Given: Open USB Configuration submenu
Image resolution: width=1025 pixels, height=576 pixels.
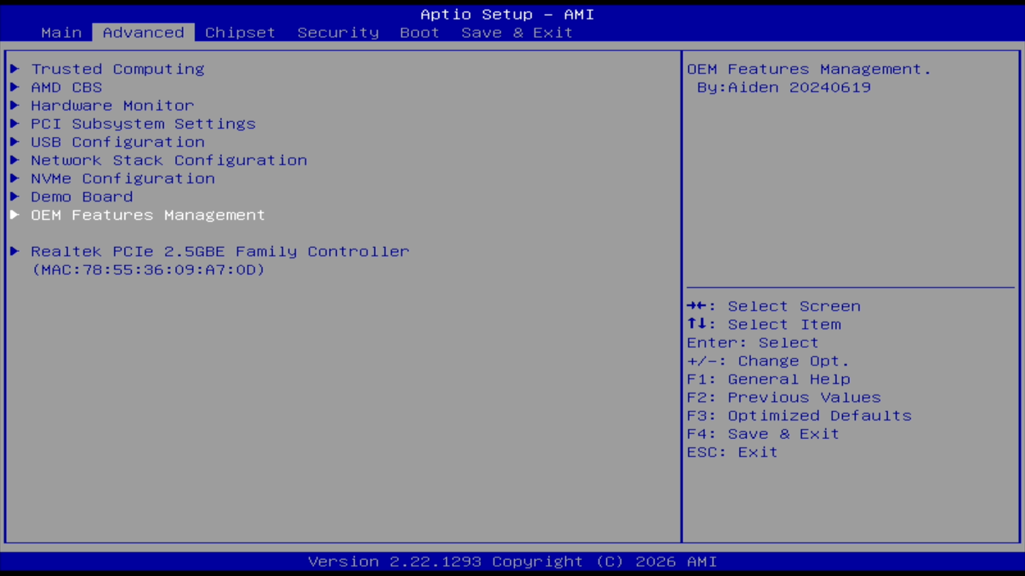Looking at the screenshot, I should tap(118, 142).
